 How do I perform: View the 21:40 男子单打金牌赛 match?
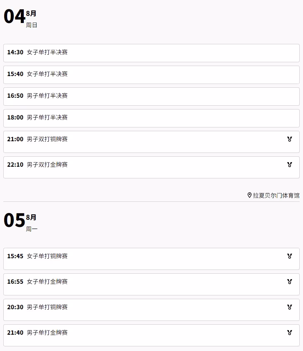(151, 335)
